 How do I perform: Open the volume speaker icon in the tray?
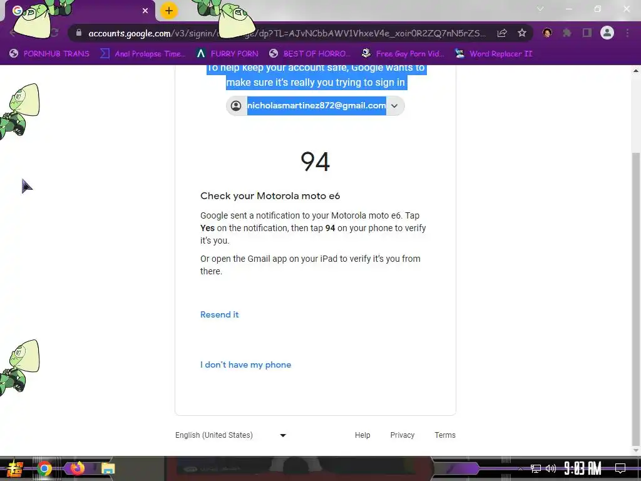point(551,468)
